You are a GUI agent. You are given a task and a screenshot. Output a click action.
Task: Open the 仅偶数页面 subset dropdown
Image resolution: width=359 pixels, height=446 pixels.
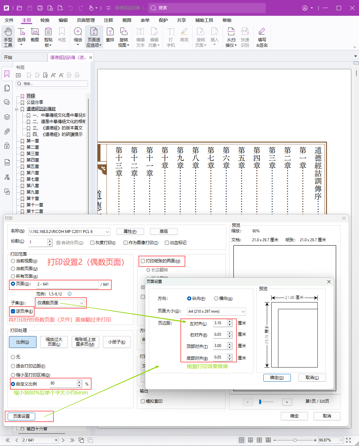pyautogui.click(x=82, y=302)
